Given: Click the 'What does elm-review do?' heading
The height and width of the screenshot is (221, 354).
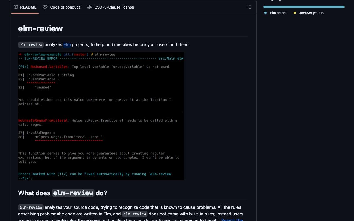Looking at the screenshot, I should click(63, 193).
